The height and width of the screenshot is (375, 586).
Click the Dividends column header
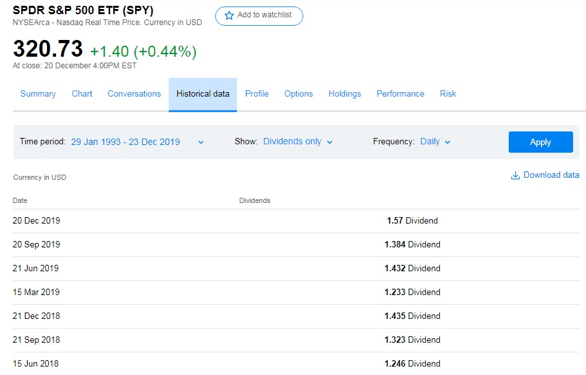pyautogui.click(x=254, y=200)
